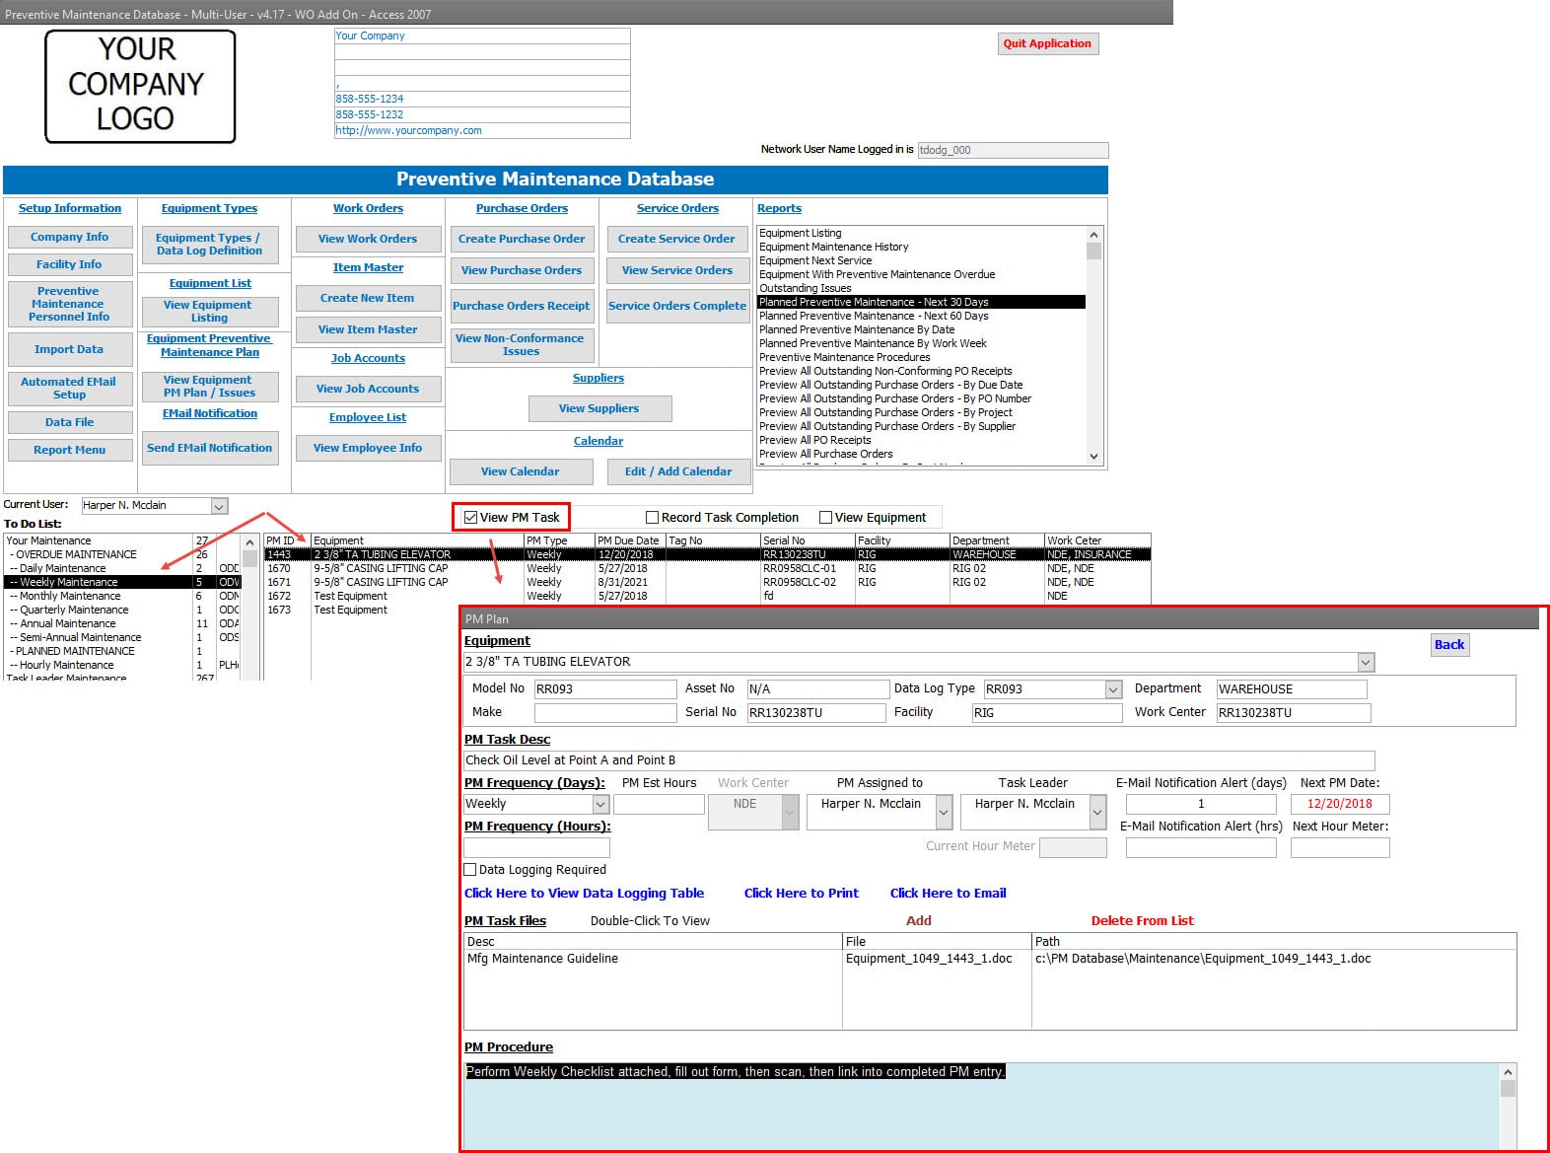Click Edit / Add Calendar
Image resolution: width=1550 pixels, height=1153 pixels.
coord(678,471)
